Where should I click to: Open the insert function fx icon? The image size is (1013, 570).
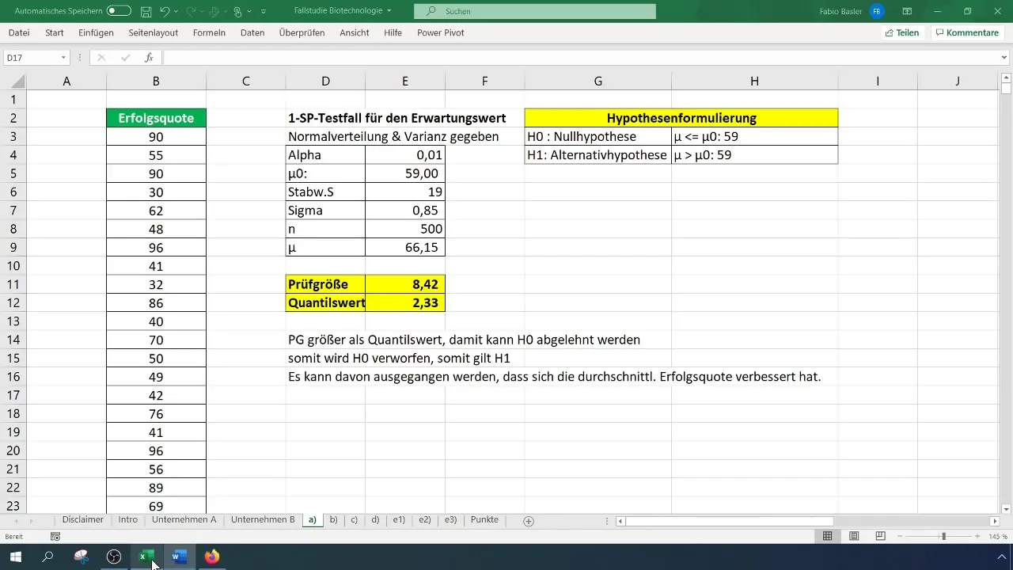point(149,58)
